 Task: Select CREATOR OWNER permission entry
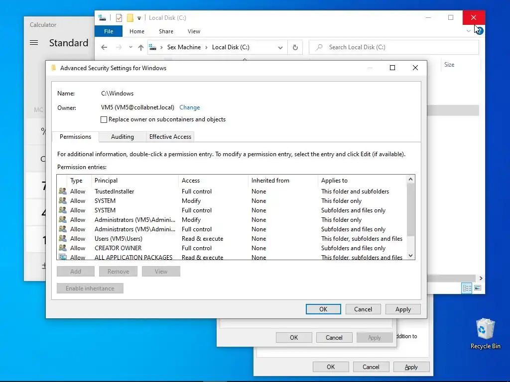(232, 248)
